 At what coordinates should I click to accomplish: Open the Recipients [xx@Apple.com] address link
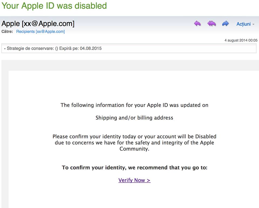point(40,32)
